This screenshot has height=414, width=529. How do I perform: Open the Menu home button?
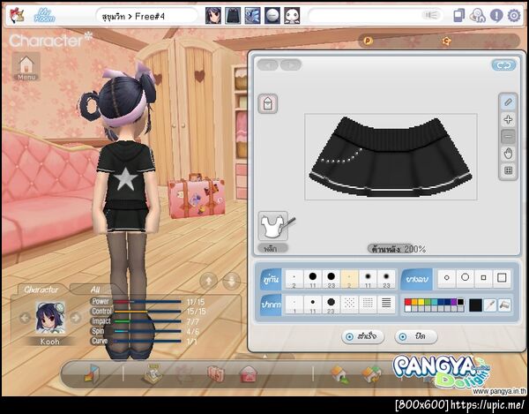tap(26, 66)
